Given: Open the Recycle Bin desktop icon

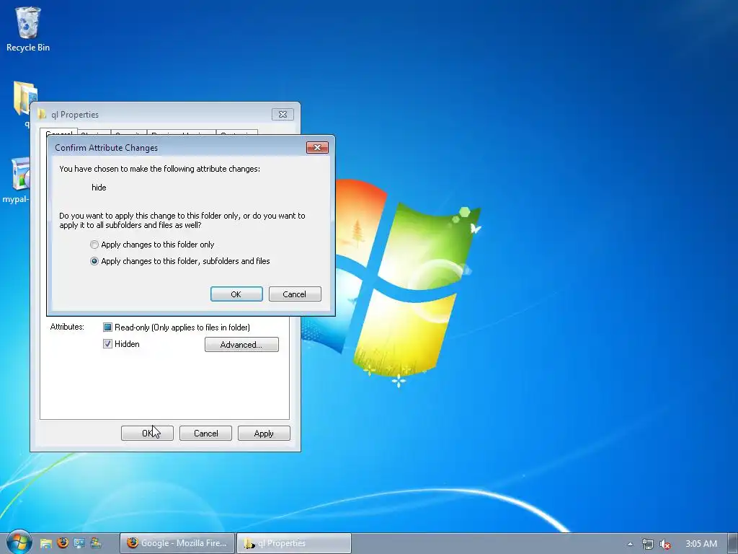Looking at the screenshot, I should coord(28,29).
